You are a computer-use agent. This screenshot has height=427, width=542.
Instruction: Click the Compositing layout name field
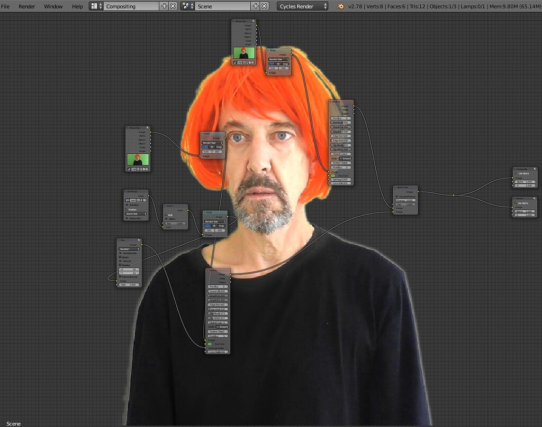[x=131, y=6]
